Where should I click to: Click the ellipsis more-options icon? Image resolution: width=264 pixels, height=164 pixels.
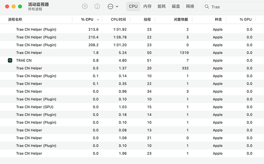pyautogui.click(x=111, y=6)
